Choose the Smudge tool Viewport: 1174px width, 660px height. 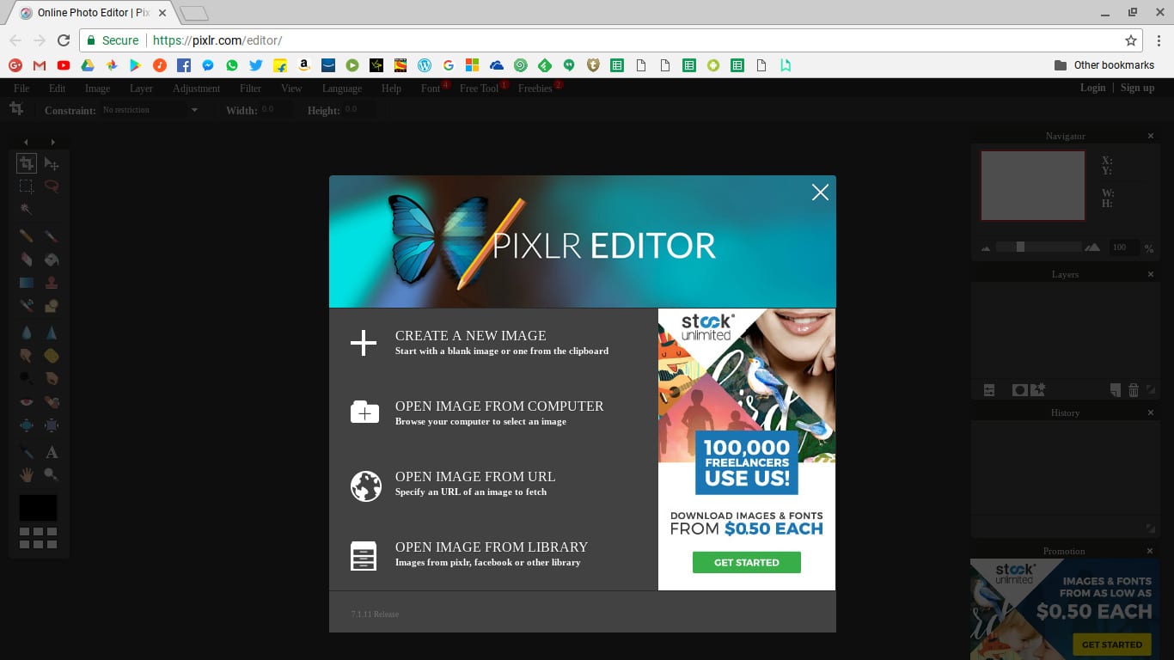[27, 355]
